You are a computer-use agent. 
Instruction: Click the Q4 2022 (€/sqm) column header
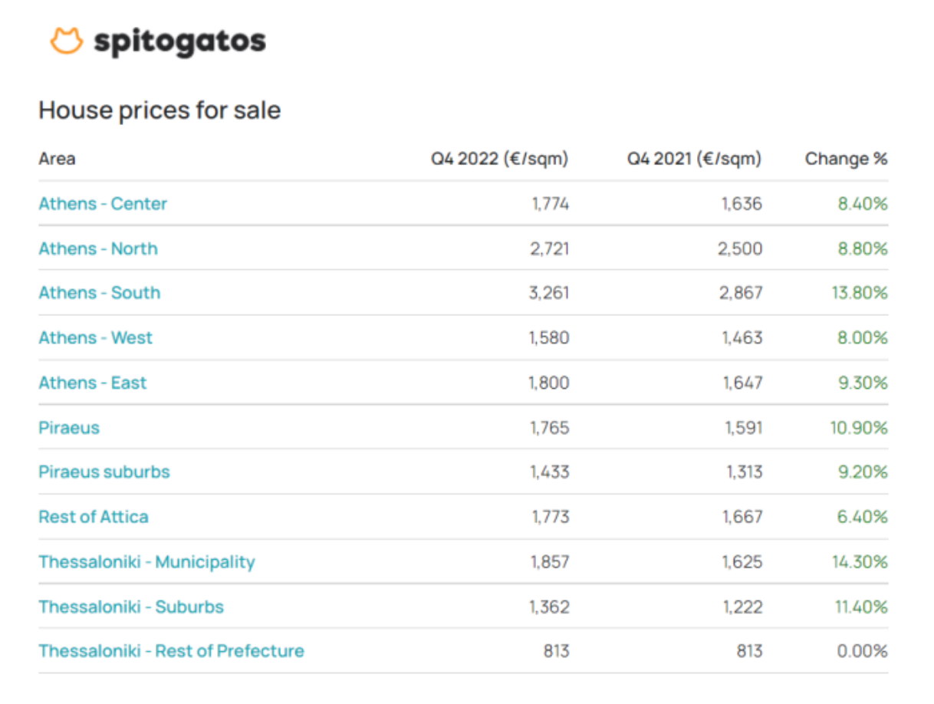click(500, 159)
